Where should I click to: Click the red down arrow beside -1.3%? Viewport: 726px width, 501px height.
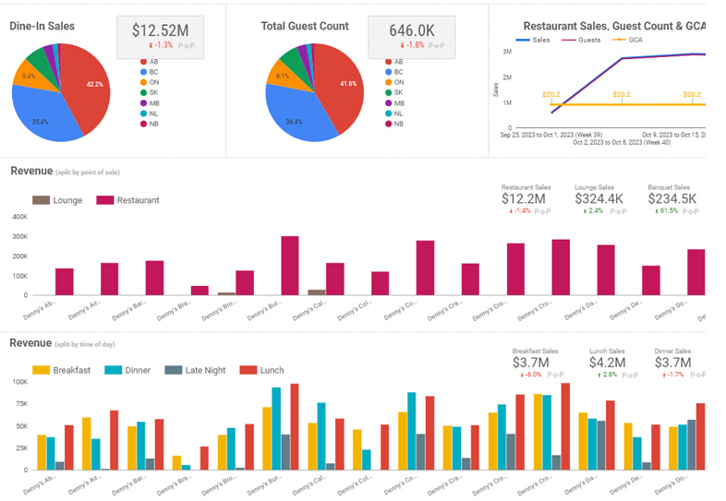pos(150,44)
